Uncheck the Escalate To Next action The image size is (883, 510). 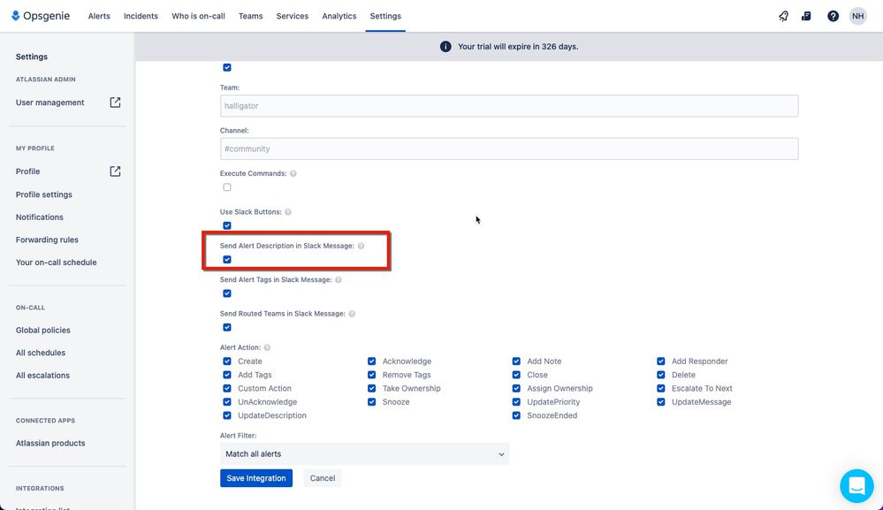[660, 388]
